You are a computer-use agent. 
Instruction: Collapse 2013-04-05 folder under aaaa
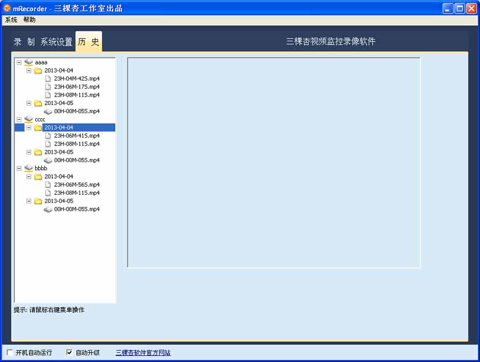[29, 103]
